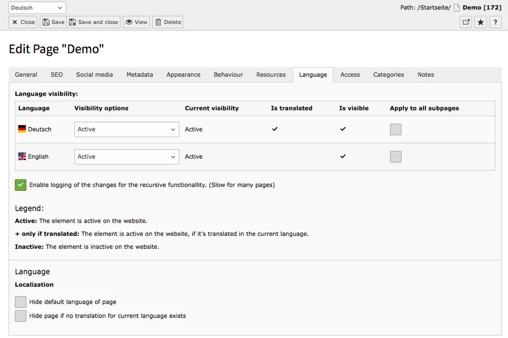Check Hide default language of page
Image resolution: width=508 pixels, height=338 pixels.
tap(20, 302)
